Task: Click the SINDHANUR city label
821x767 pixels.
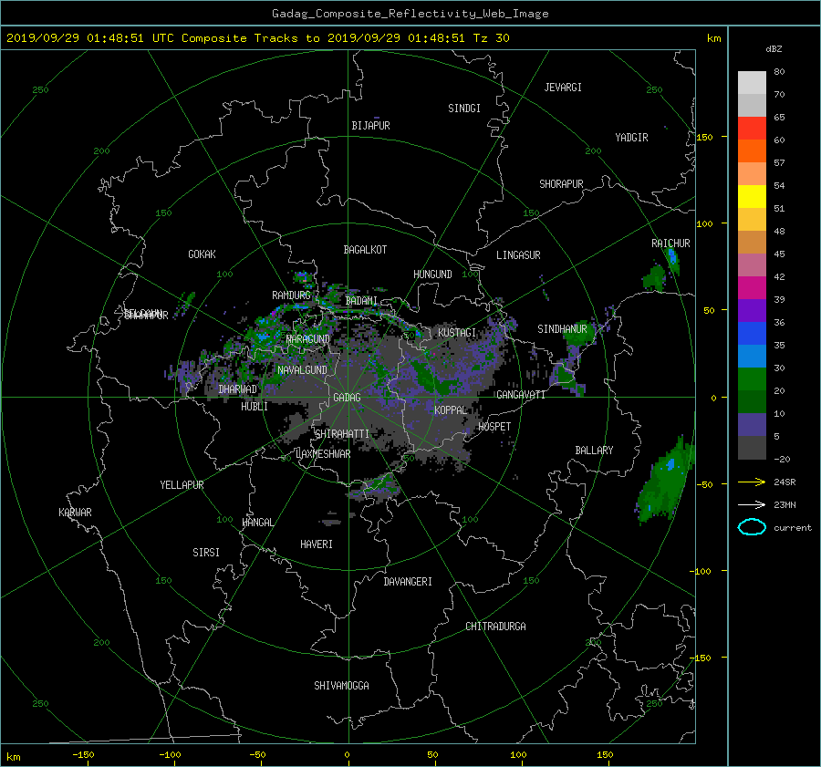Action: (562, 329)
